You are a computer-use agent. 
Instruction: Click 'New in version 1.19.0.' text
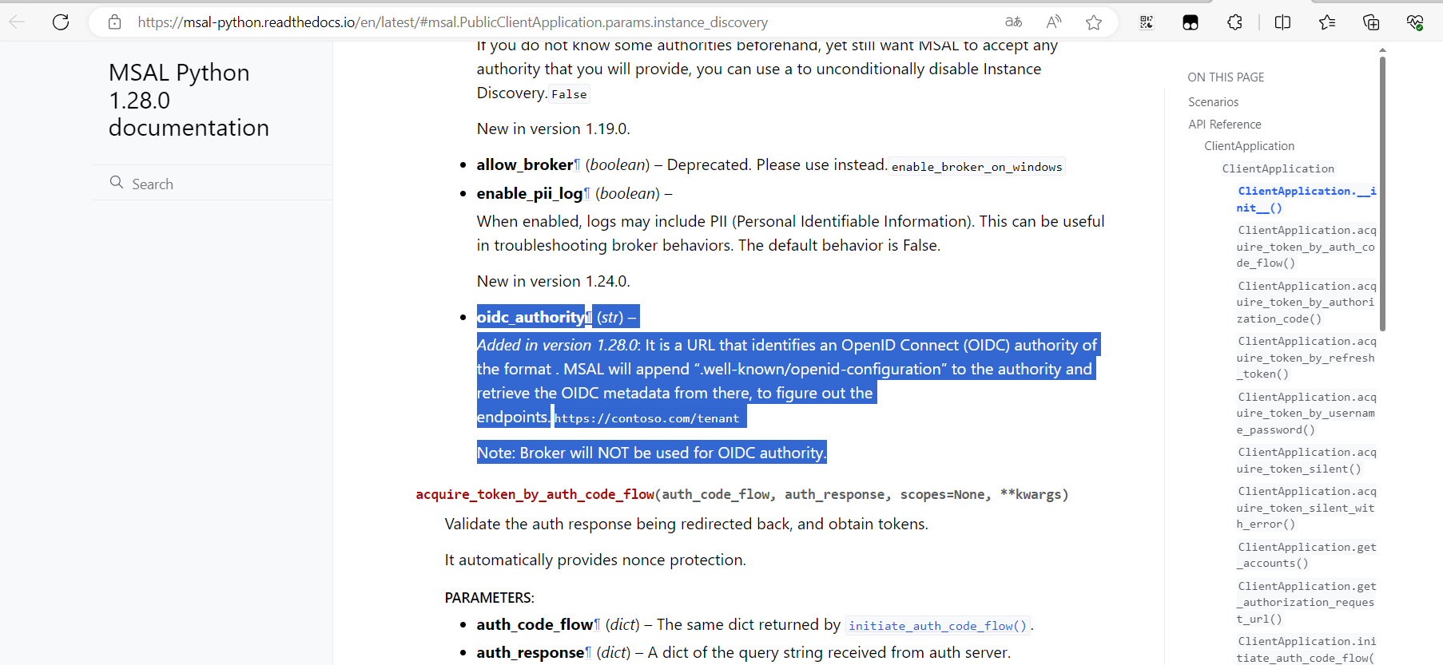[553, 129]
